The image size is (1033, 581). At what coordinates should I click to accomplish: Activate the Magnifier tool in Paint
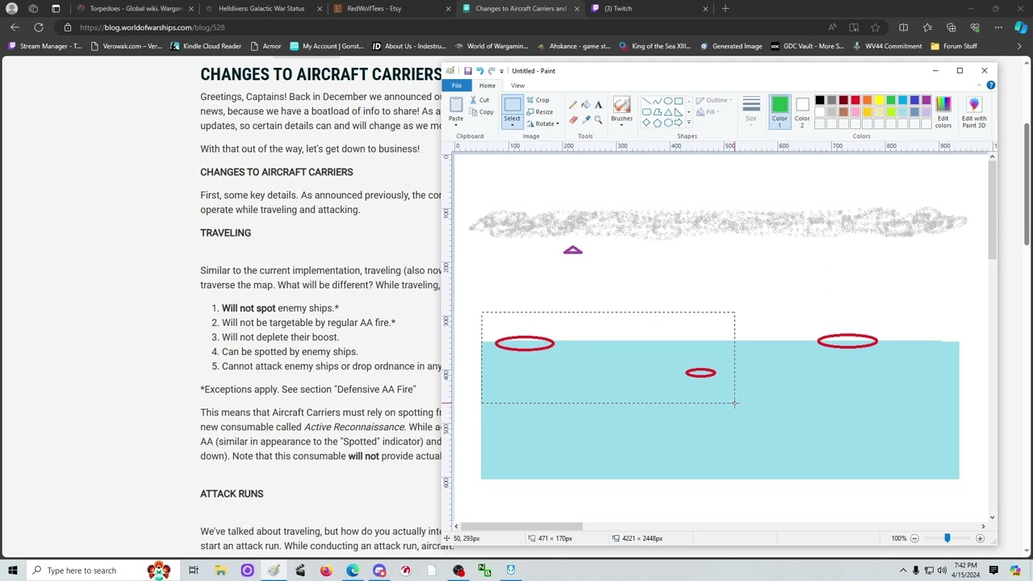[x=598, y=119]
